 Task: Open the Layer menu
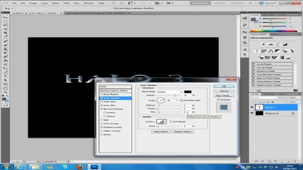point(44,3)
